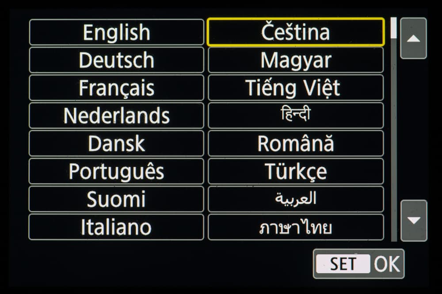
Task: Select the Thai language option
Action: pyautogui.click(x=295, y=227)
